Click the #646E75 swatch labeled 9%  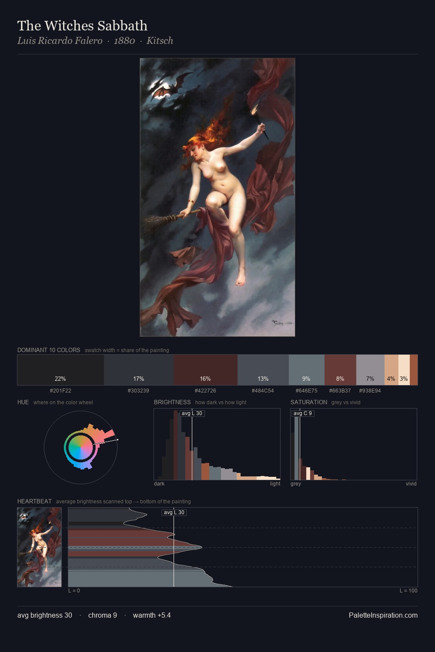click(307, 370)
